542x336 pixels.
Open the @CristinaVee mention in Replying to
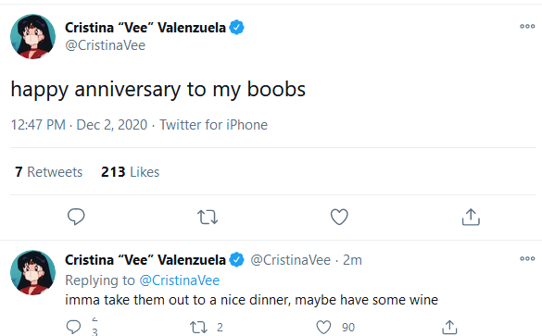[180, 280]
